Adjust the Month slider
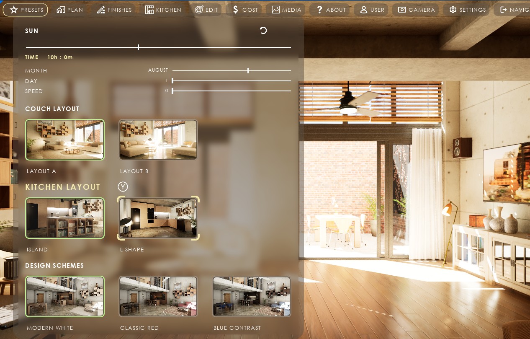 pyautogui.click(x=232, y=70)
